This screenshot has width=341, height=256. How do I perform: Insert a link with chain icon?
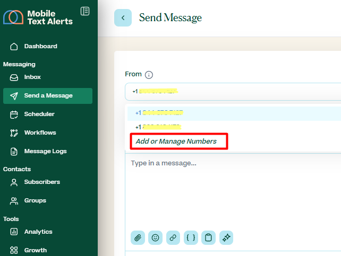click(173, 238)
